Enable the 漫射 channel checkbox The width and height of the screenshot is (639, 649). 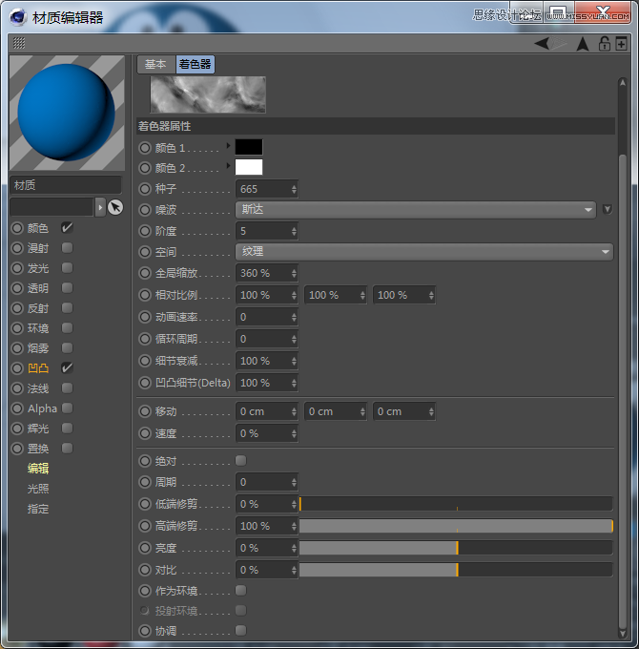pos(67,248)
